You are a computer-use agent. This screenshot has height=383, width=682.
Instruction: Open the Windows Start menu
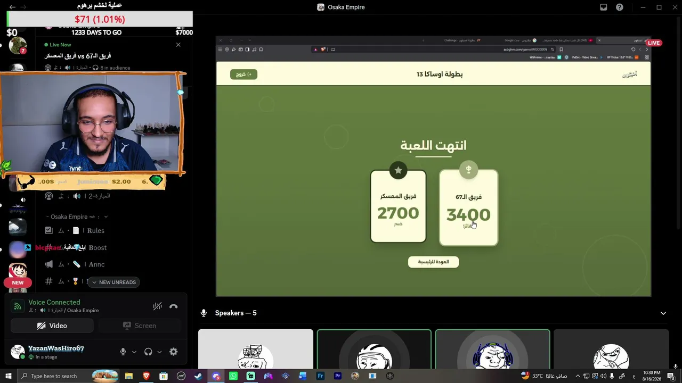[8, 376]
